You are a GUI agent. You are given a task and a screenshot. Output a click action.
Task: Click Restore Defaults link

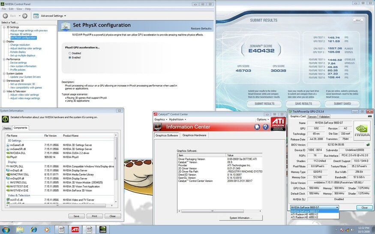[201, 28]
